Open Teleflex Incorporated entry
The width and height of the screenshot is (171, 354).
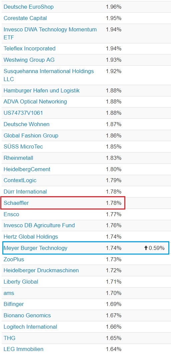coord(30,48)
